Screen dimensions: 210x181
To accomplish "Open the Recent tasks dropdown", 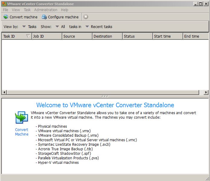I will [x=99, y=27].
